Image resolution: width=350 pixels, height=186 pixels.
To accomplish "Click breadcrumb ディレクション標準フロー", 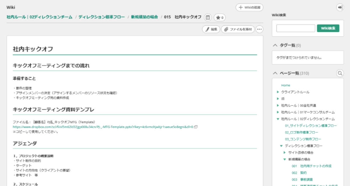I will click(x=101, y=17).
